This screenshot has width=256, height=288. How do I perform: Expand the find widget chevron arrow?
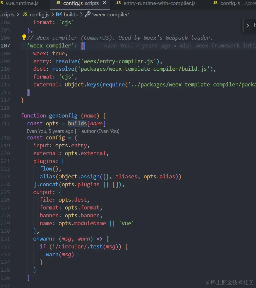[247, 25]
